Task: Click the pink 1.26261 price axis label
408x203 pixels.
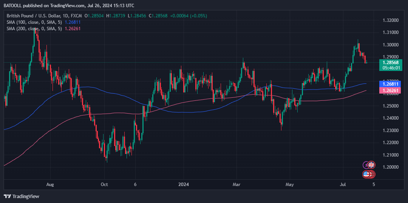Action: 391,91
